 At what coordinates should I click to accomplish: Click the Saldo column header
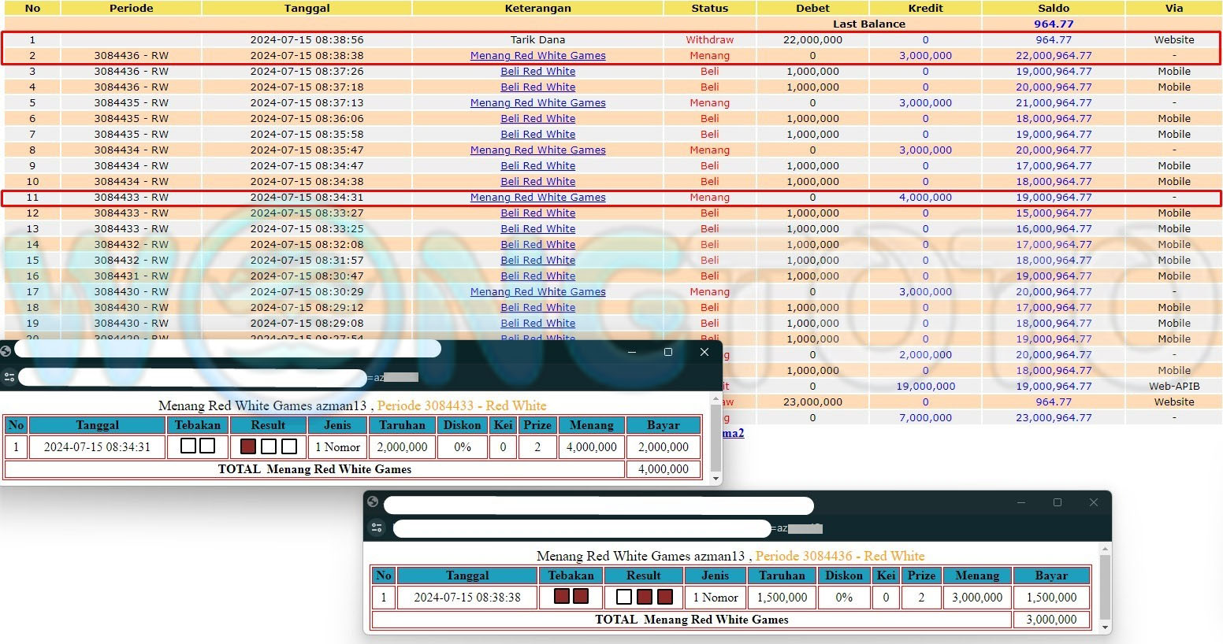coord(1053,8)
